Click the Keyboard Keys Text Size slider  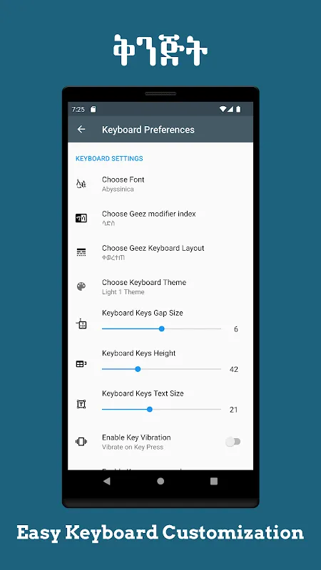162,409
